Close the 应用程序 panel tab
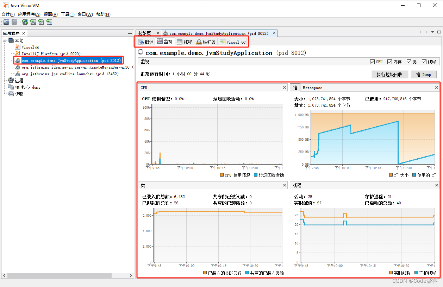 coord(24,33)
